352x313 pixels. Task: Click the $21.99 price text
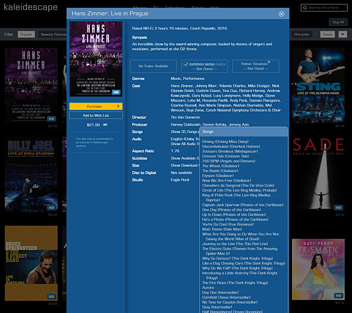pyautogui.click(x=93, y=125)
